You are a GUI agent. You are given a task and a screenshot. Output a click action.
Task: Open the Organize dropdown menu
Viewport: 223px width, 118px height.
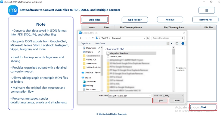(85, 43)
